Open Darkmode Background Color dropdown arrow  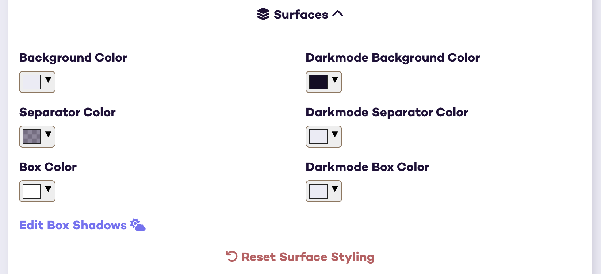(x=335, y=79)
